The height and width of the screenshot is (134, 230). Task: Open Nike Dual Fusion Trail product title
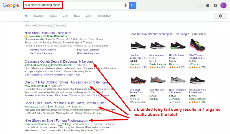(137, 91)
